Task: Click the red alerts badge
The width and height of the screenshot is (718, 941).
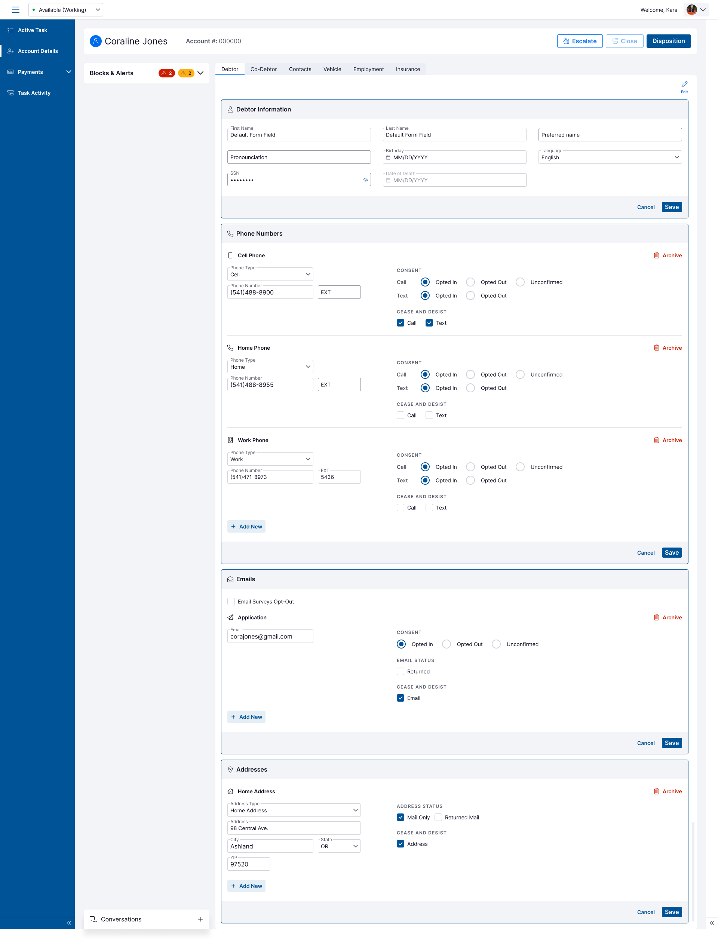Action: [x=166, y=73]
